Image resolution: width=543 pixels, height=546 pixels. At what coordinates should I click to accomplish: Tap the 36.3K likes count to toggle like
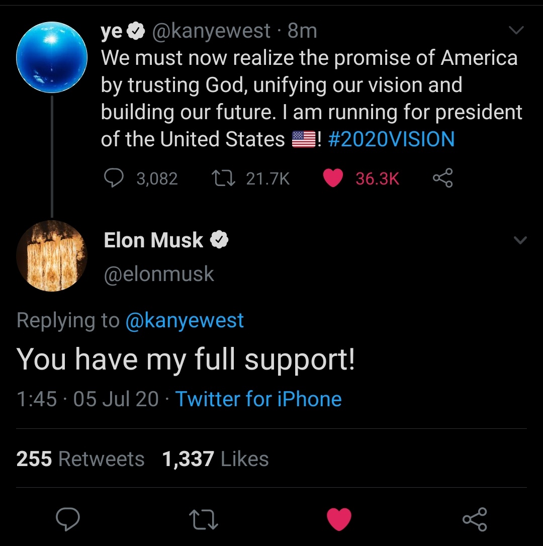(377, 178)
